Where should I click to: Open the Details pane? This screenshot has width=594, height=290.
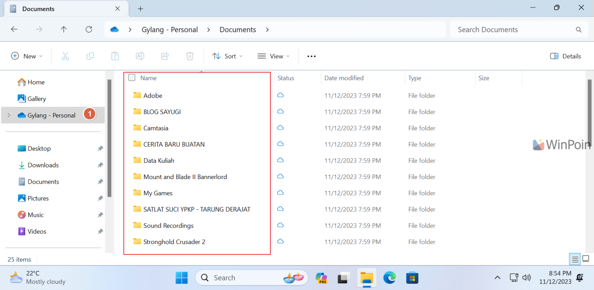pos(565,56)
